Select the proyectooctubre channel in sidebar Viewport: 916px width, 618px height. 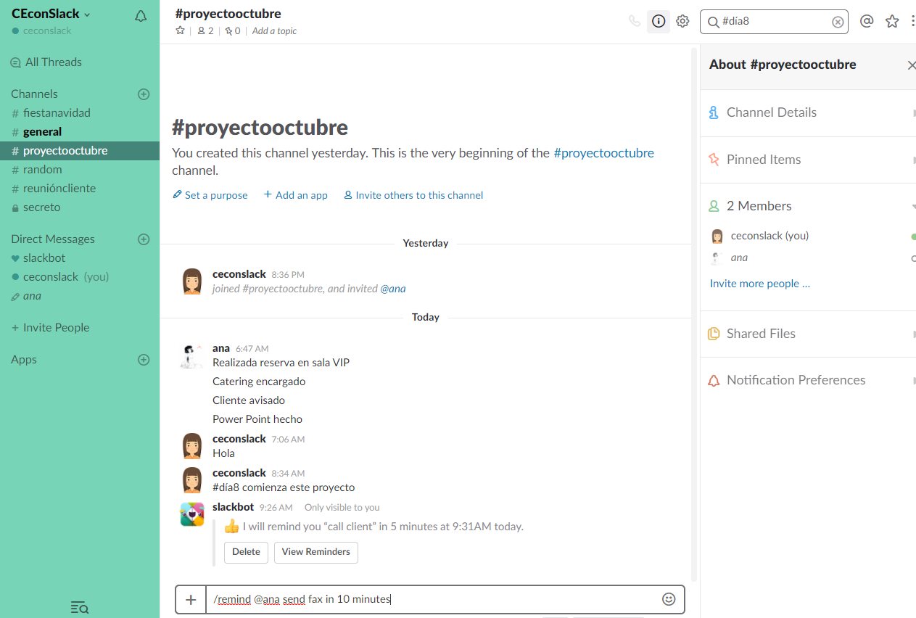[x=80, y=151]
